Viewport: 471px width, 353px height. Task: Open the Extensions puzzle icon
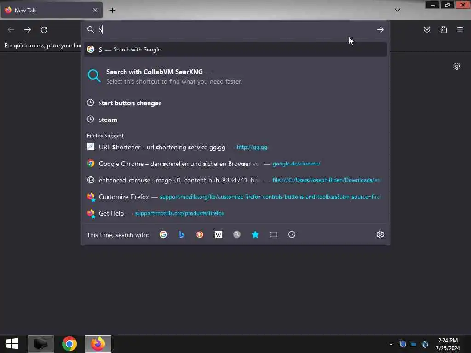coord(443,29)
